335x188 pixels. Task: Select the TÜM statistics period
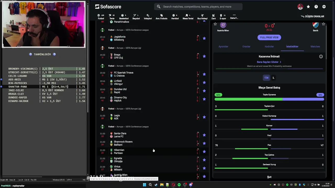click(x=266, y=78)
